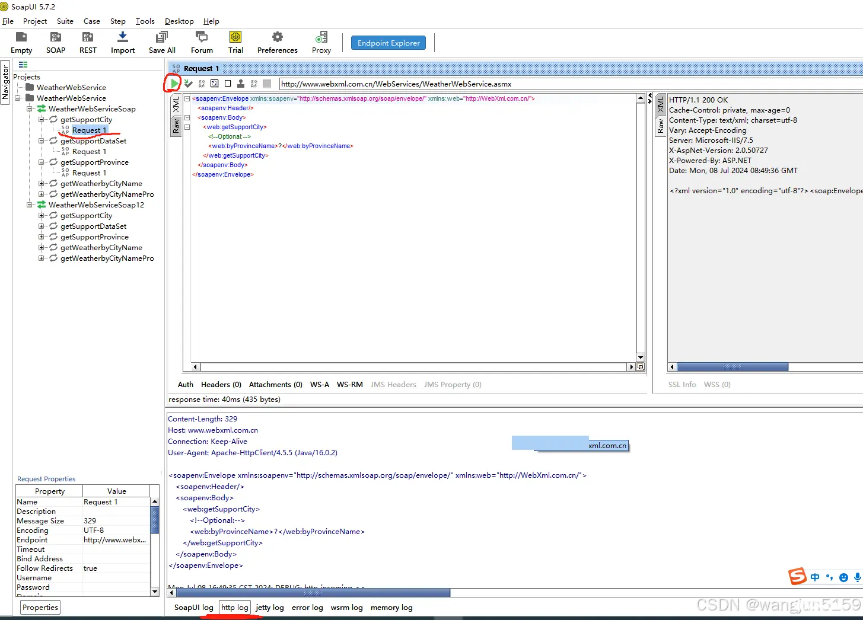
Task: Click the Sogou microphone voice input icon
Action: pos(858,577)
